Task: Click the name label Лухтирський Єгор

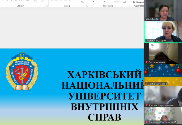Action: 158,84
